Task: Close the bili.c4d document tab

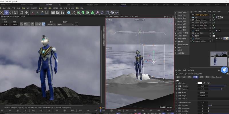Action: (60, 5)
